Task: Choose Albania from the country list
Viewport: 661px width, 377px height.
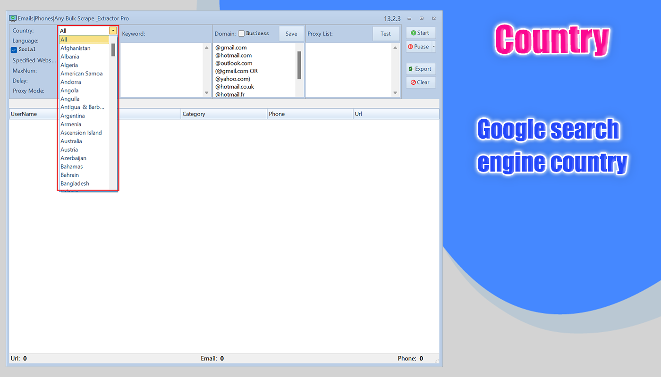Action: pyautogui.click(x=84, y=57)
